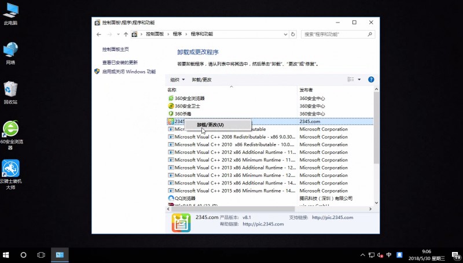Click the horizontal scrollbar right arrow

pyautogui.click(x=370, y=209)
